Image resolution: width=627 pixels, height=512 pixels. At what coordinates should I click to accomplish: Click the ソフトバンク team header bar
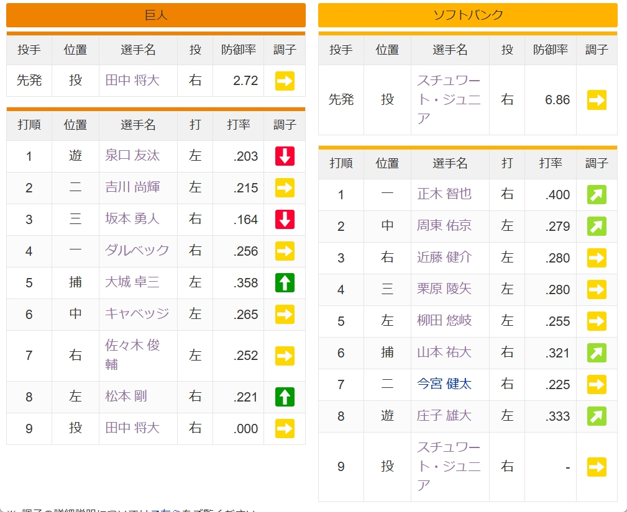point(468,15)
